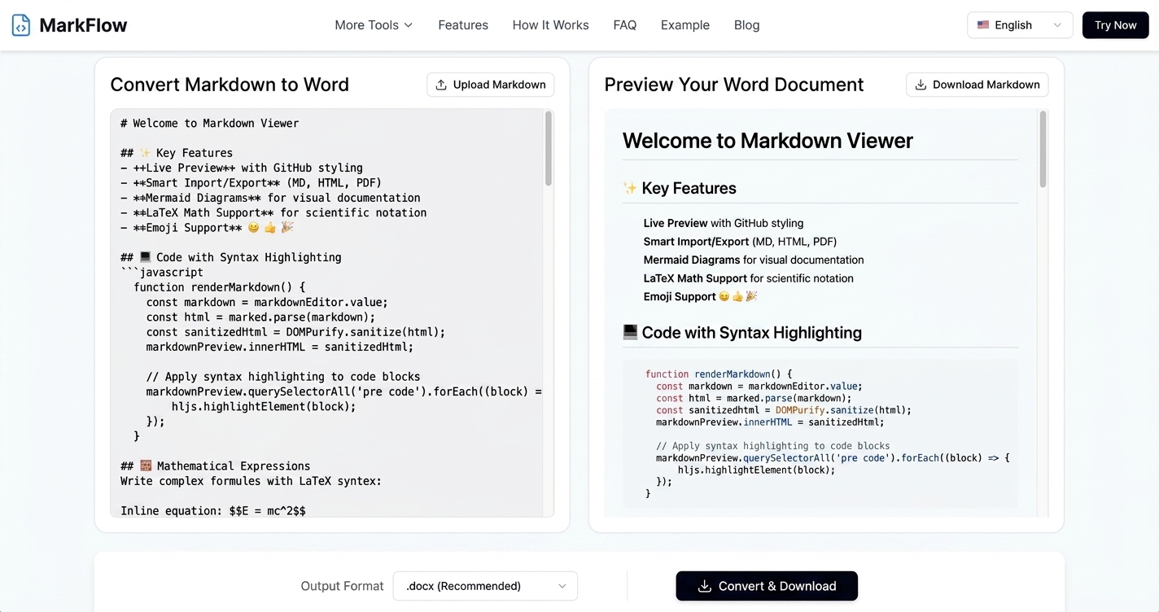1159x612 pixels.
Task: Click the 'Live Preview with GitHub styling' preview line
Action: coord(724,223)
